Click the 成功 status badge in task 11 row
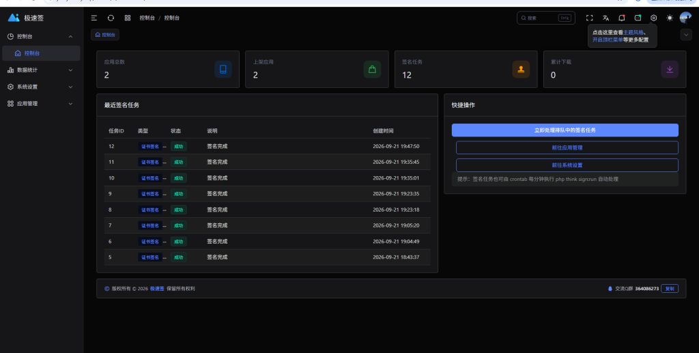This screenshot has width=699, height=353. pos(178,163)
